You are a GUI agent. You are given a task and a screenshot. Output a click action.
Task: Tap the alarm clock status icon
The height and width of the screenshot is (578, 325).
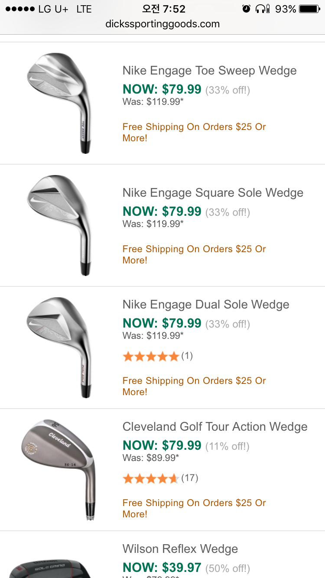tap(246, 9)
